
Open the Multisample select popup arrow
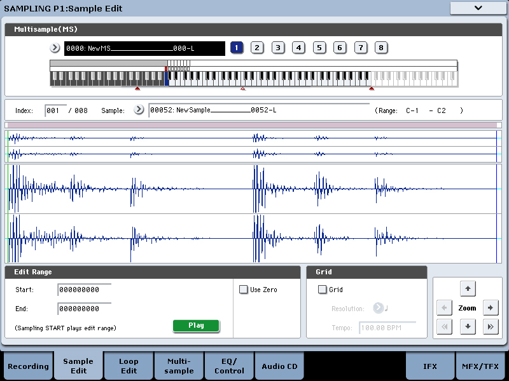(x=55, y=48)
